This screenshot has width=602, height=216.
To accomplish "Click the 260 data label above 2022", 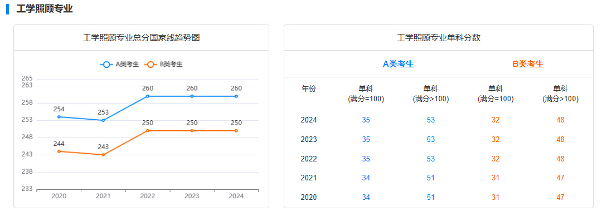I will [x=147, y=89].
